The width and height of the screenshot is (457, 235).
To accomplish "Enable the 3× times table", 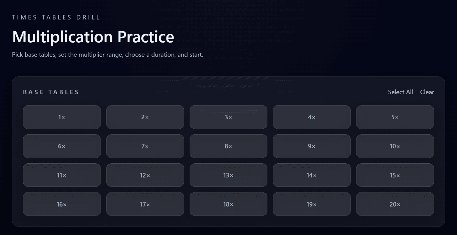I will click(228, 117).
